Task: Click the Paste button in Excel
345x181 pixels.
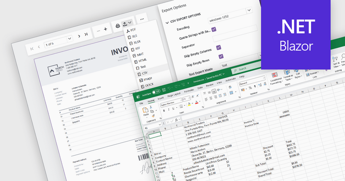Action: [146, 112]
